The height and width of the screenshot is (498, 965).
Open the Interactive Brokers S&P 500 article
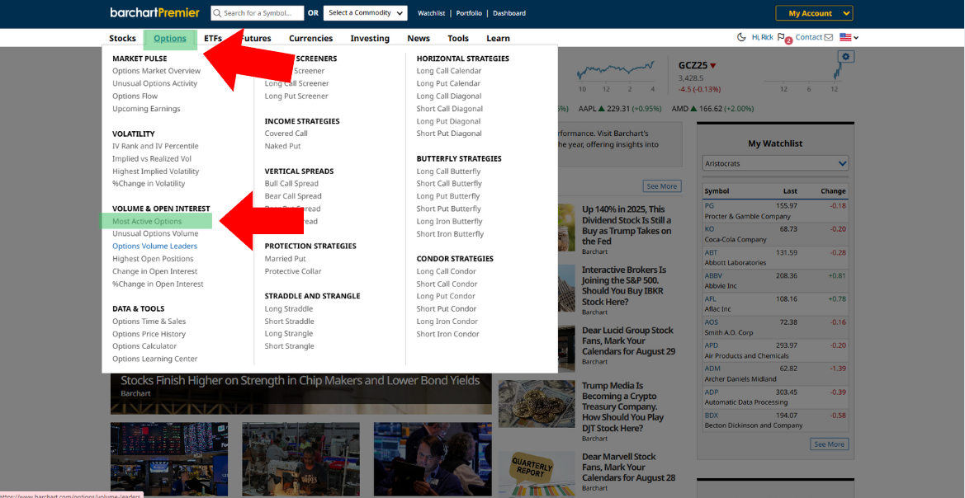(x=624, y=286)
